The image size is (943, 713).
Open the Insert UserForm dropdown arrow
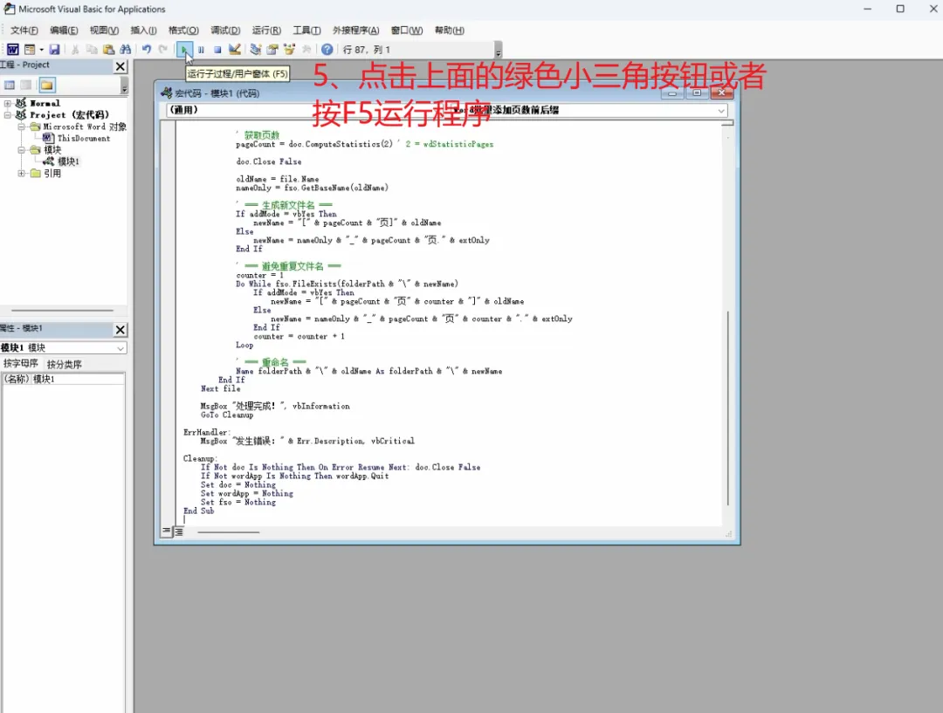42,49
